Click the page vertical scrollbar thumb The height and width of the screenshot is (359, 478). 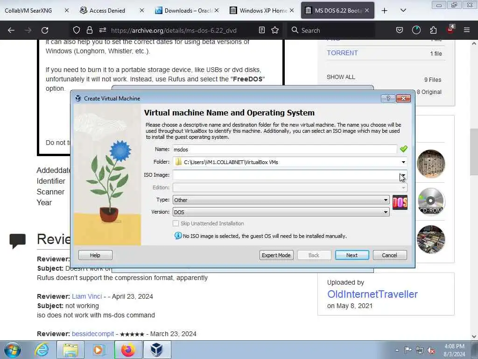pyautogui.click(x=474, y=152)
